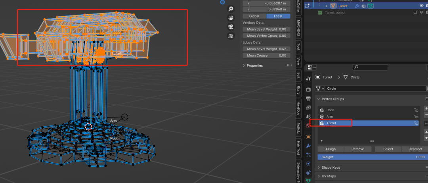Open the Particles properties tab

tap(308, 155)
